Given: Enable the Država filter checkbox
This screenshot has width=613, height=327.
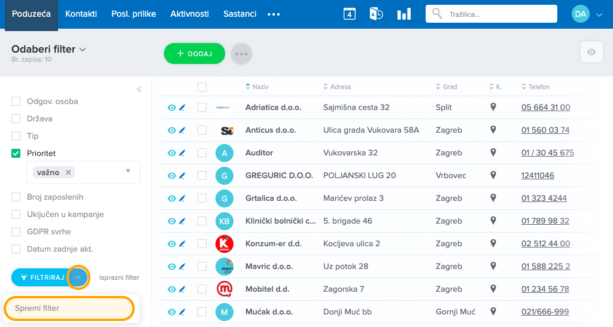Looking at the screenshot, I should tap(16, 118).
